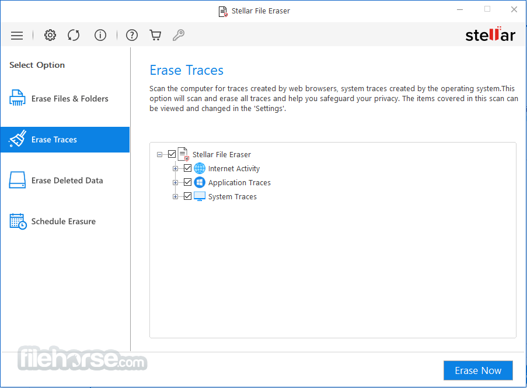Click the shopping cart buy icon

(155, 35)
